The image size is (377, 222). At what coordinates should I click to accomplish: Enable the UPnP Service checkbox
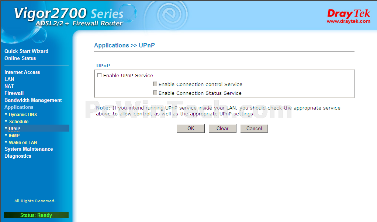pyautogui.click(x=100, y=75)
